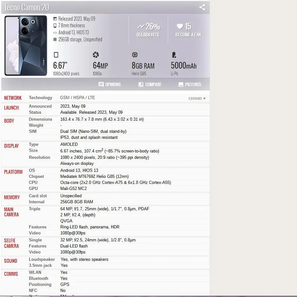Click the heart fan icon
Image resolution: width=297 pixels, height=297 pixels.
(x=180, y=26)
